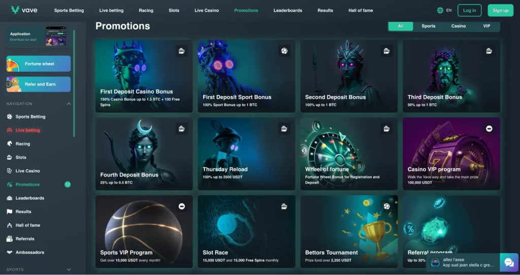
Task: Collapse the Navigation section chevron
Action: pos(69,104)
